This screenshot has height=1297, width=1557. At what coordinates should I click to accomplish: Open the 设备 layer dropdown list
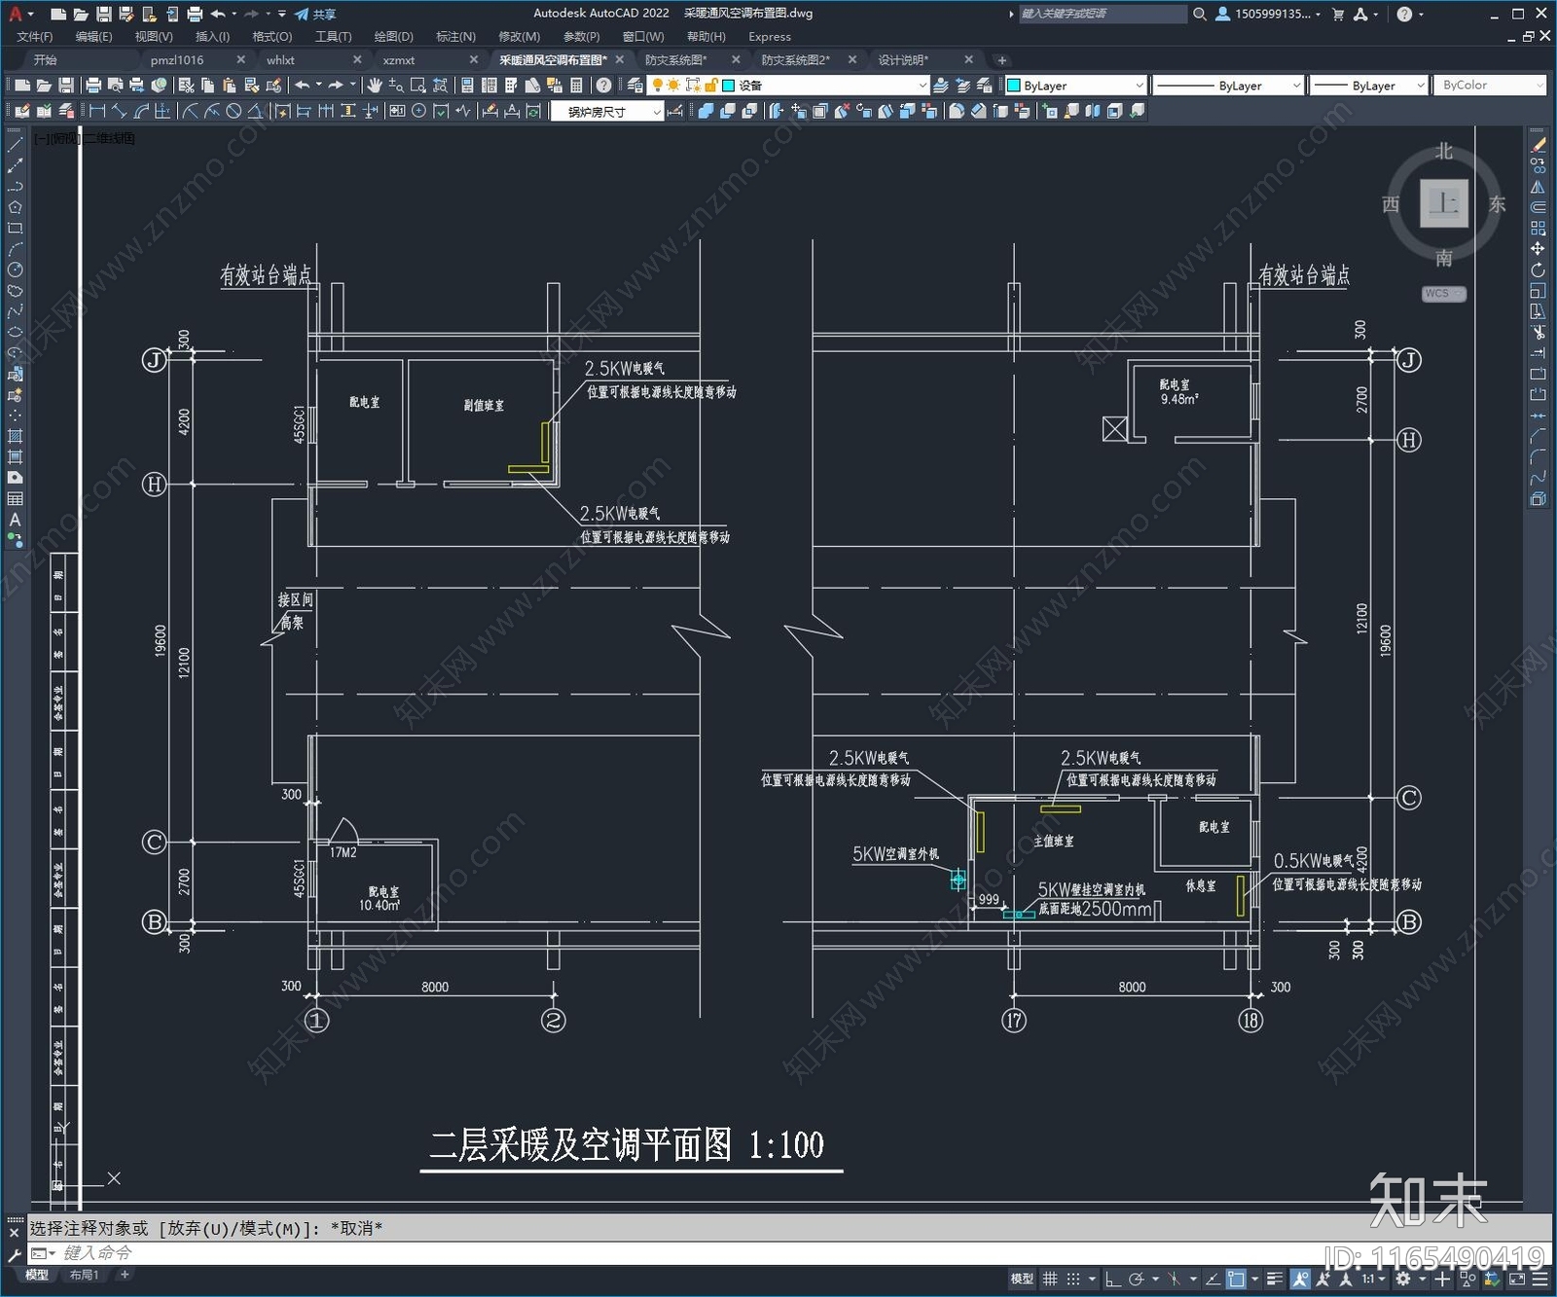click(923, 85)
